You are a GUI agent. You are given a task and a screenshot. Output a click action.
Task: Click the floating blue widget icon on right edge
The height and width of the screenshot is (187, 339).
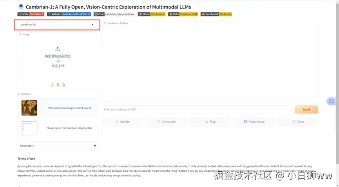coord(331,101)
